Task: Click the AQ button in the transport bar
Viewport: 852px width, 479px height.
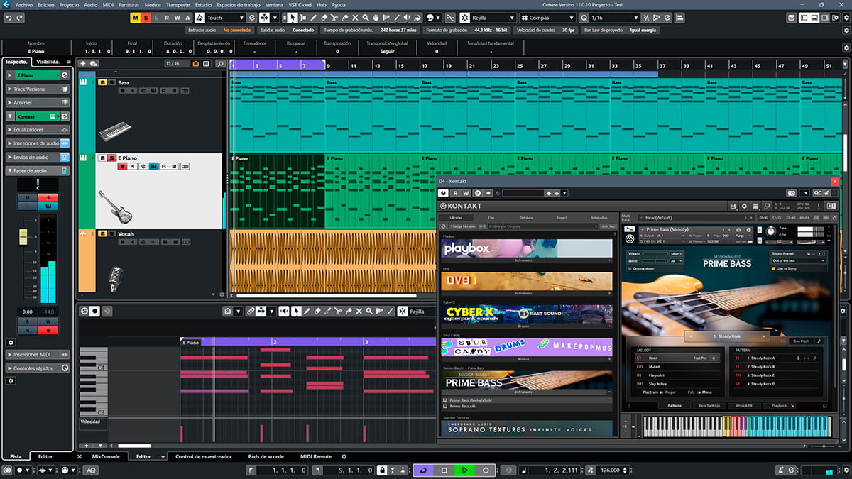Action: tap(92, 470)
